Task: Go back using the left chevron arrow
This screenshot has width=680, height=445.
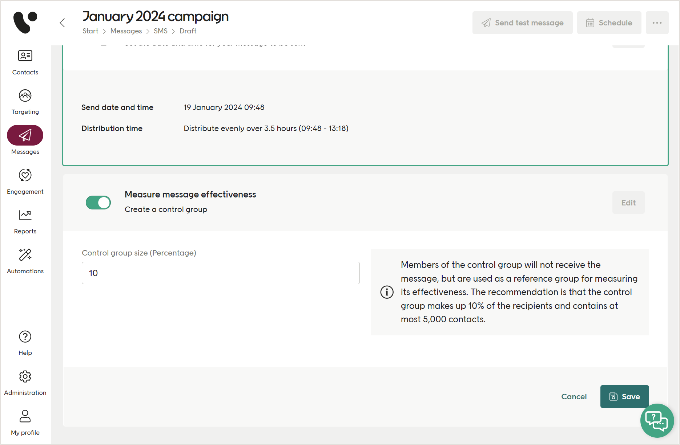Action: point(63,23)
